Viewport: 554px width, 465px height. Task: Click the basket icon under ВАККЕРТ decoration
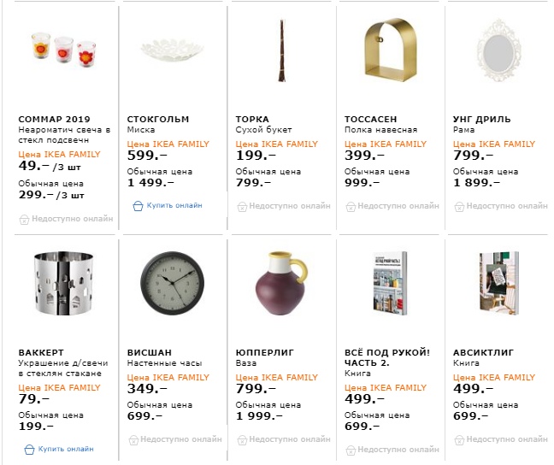pyautogui.click(x=29, y=448)
